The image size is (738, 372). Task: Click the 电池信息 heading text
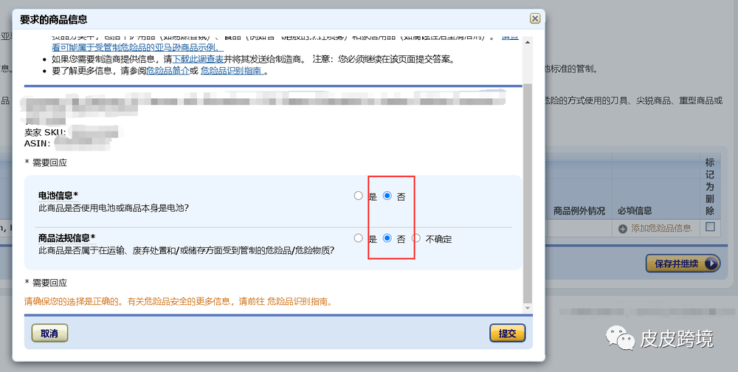58,196
